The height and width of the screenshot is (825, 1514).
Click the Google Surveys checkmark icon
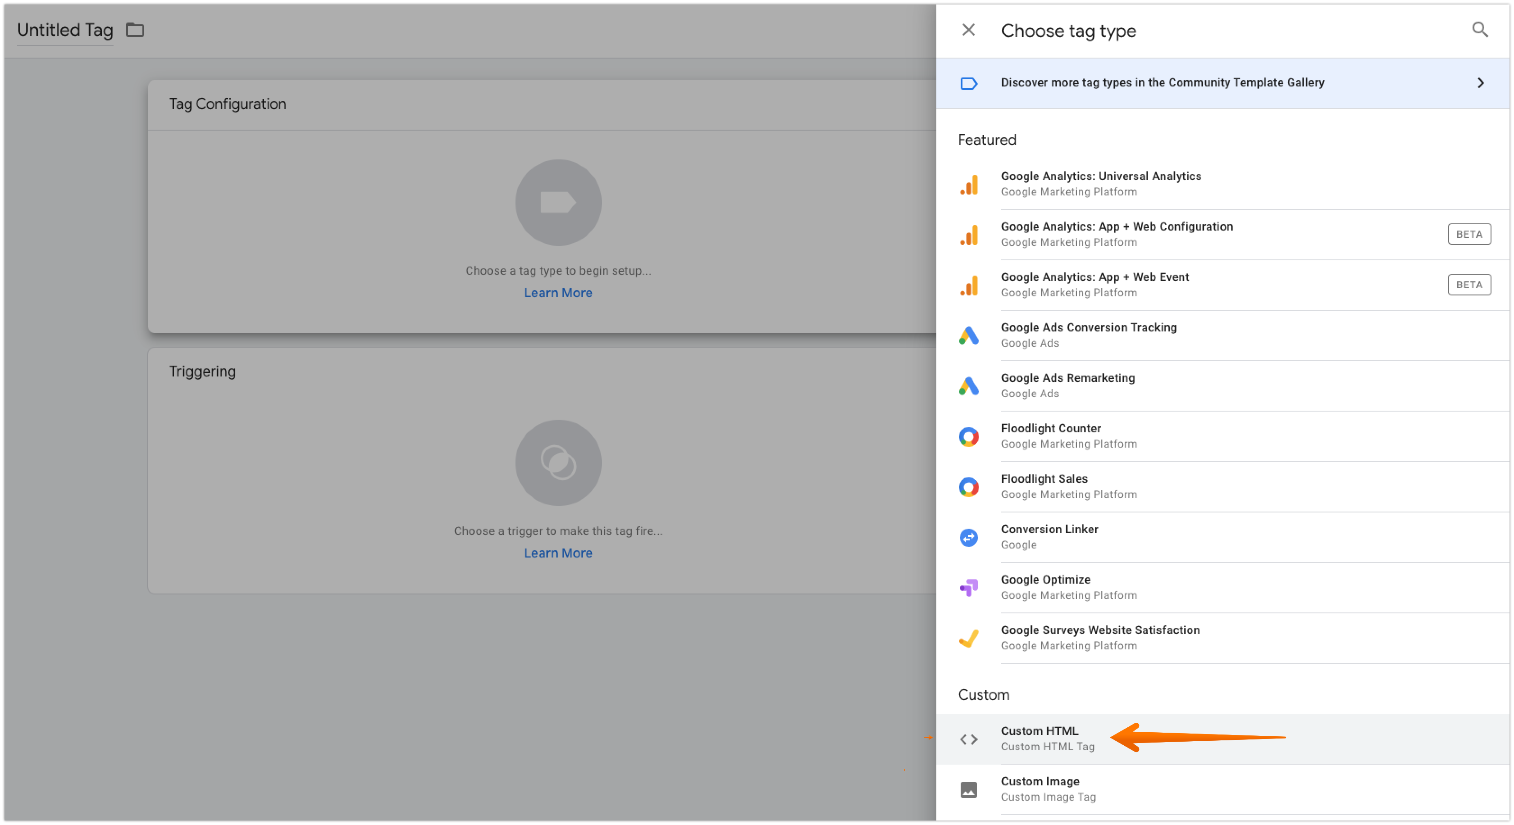pos(968,638)
